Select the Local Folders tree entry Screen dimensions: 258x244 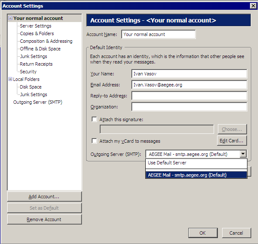tap(26, 79)
